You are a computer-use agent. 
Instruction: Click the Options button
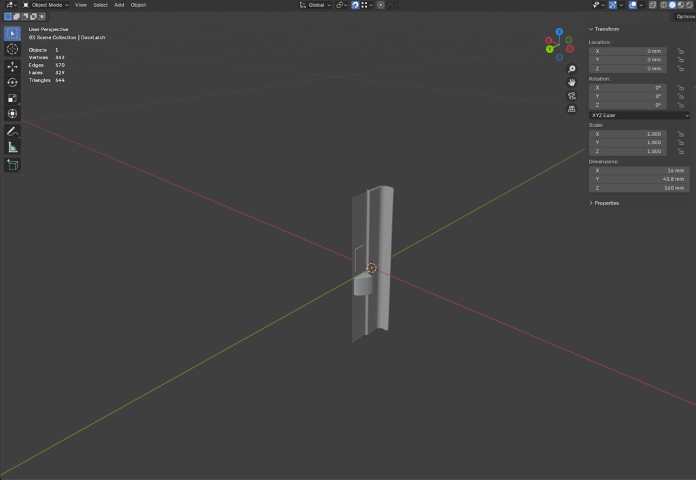(685, 16)
